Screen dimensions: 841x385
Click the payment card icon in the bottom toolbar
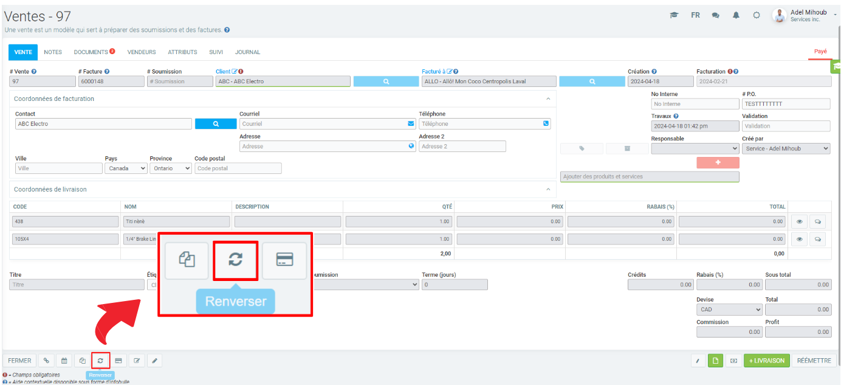pos(118,361)
